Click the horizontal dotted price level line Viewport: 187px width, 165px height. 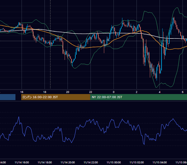[x=94, y=41]
